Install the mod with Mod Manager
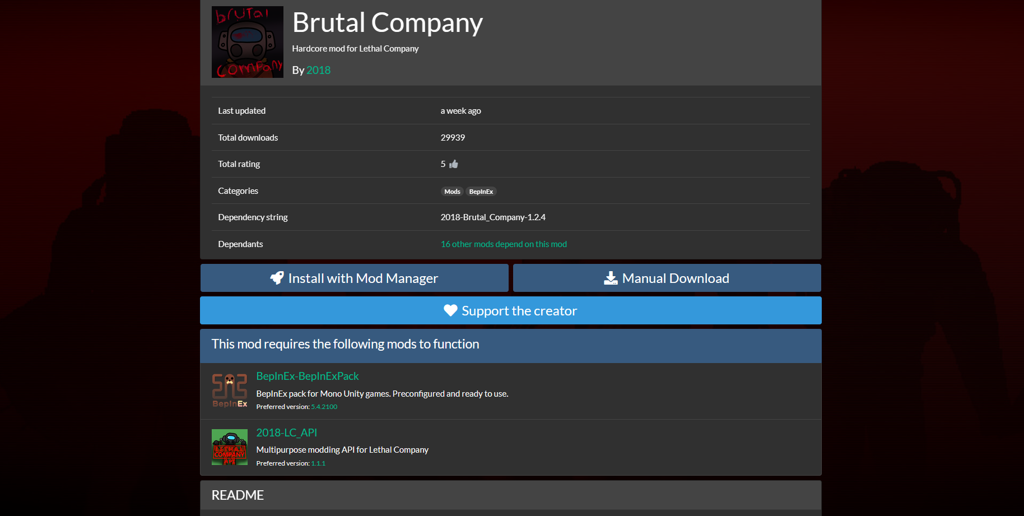The height and width of the screenshot is (516, 1024). [354, 277]
